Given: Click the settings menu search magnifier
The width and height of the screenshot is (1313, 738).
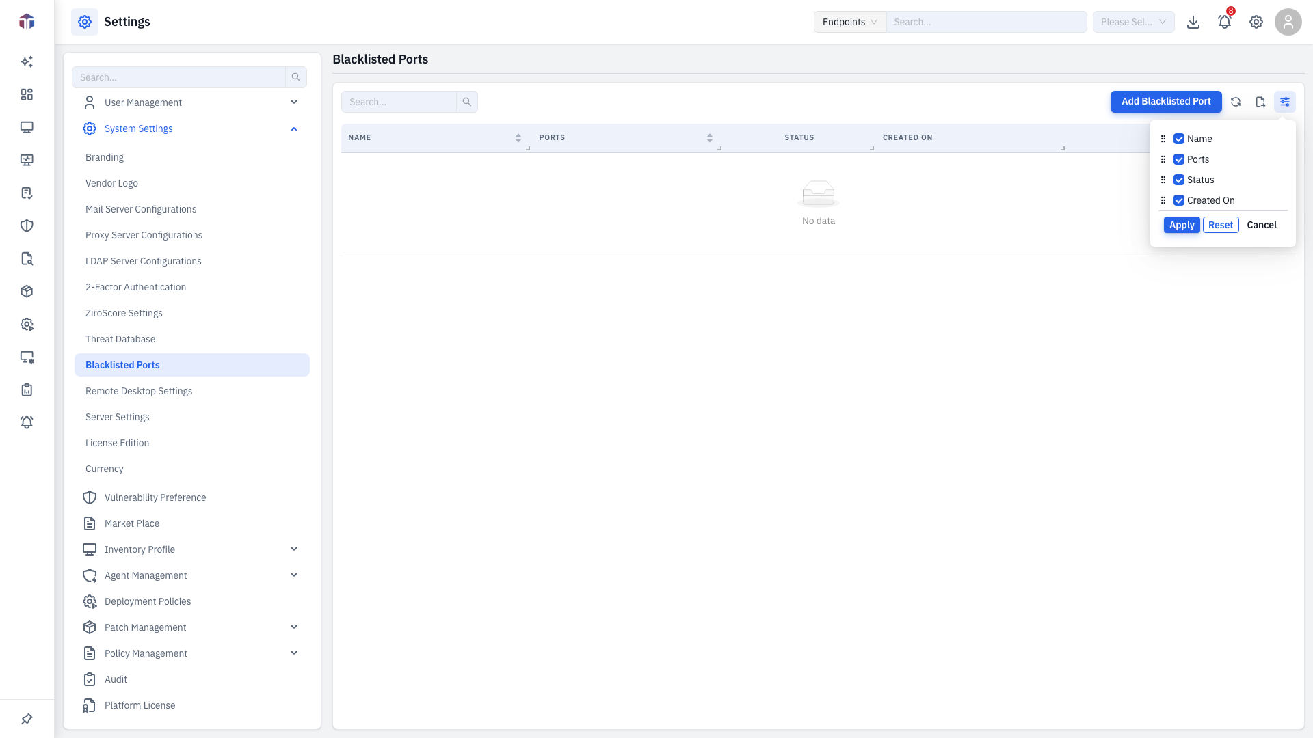Looking at the screenshot, I should 296,77.
